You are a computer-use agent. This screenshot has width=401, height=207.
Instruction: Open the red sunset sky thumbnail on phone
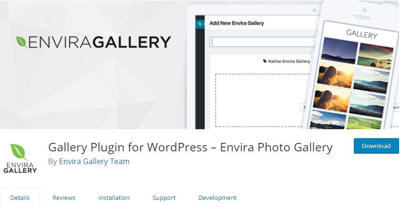(x=375, y=56)
